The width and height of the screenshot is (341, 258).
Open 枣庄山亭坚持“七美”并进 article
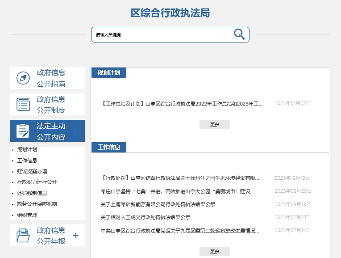coord(175,191)
